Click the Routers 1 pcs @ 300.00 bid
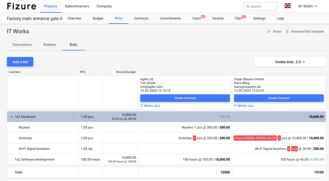Screen dimensions: 329x181 click(x=206, y=128)
